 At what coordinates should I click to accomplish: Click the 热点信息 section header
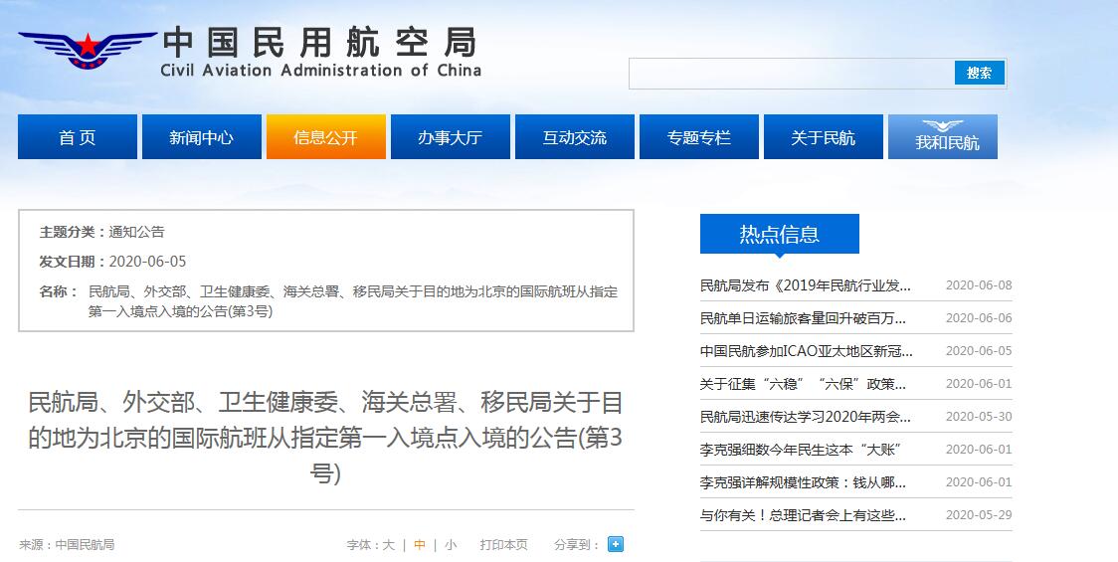click(x=780, y=233)
